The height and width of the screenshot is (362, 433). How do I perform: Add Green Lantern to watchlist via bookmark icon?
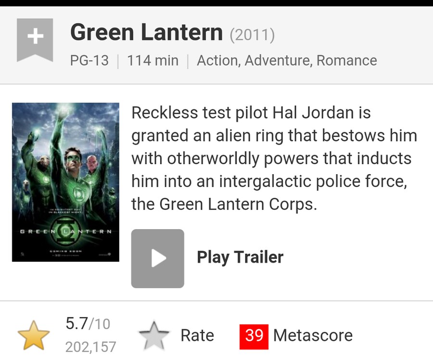click(35, 40)
